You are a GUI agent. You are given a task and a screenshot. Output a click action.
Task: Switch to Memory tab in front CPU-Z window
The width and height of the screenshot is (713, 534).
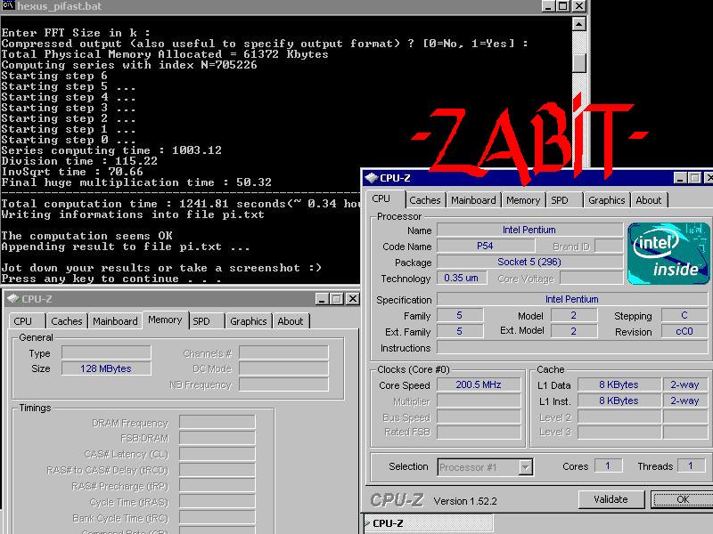click(x=523, y=200)
